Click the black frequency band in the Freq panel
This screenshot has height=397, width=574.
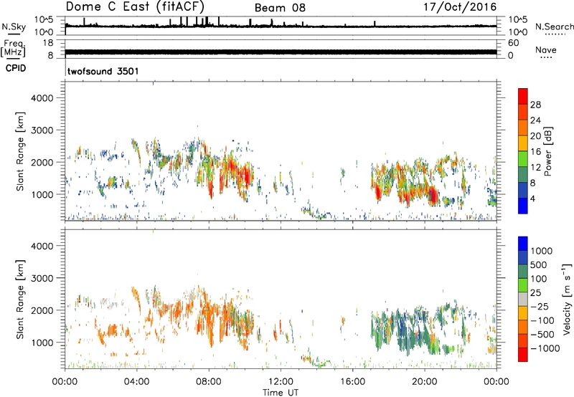pos(281,52)
